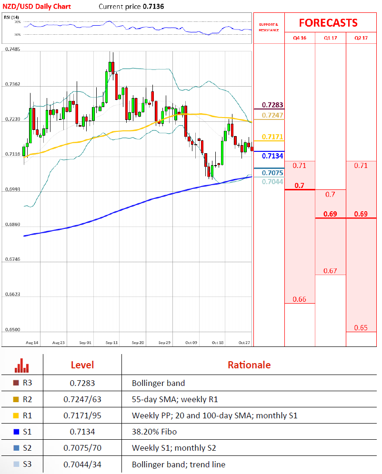Click support level 0.7044 on chart
Screen dimensions: 382x474
[272, 182]
